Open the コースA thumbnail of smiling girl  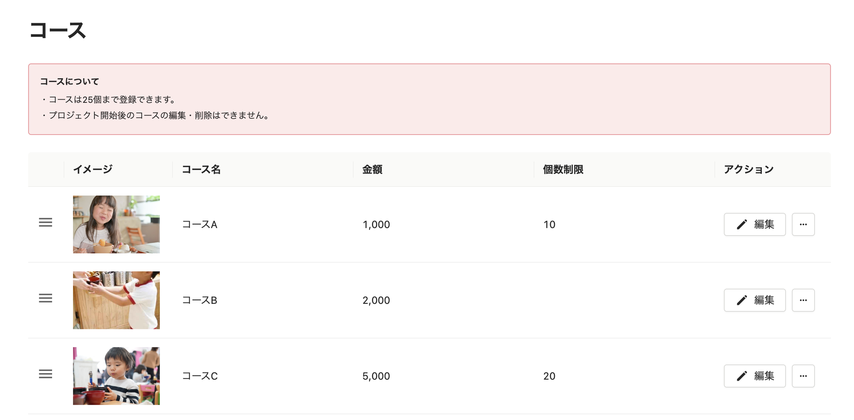click(x=116, y=224)
